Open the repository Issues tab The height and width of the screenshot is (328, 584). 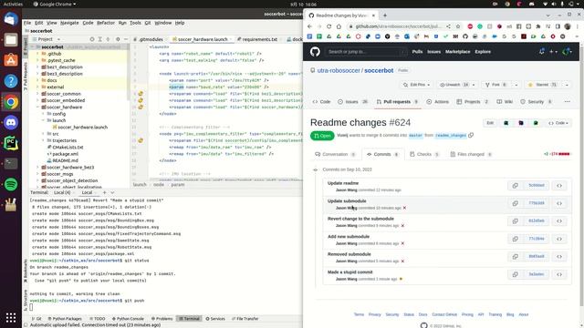coord(353,101)
